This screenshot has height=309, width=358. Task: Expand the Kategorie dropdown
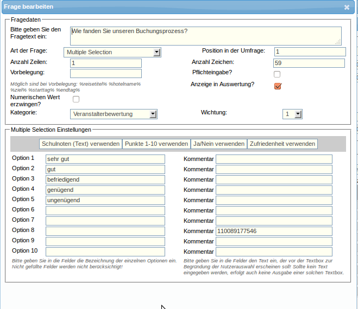114,114
